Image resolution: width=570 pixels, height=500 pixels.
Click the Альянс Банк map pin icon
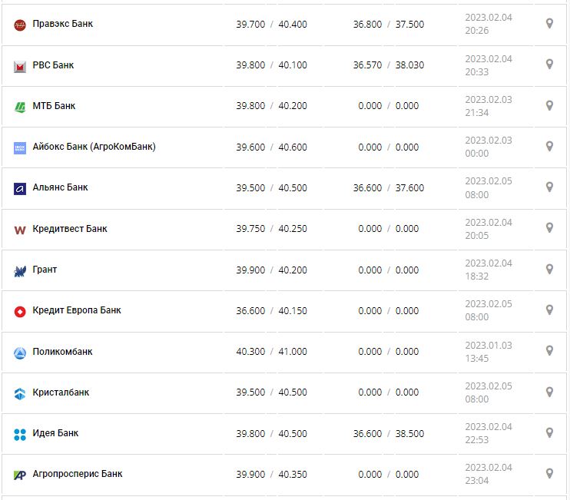pyautogui.click(x=549, y=187)
